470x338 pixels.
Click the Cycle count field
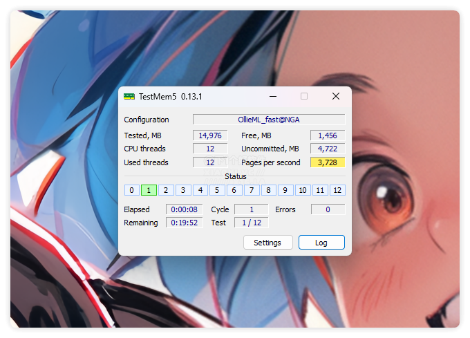tap(252, 209)
